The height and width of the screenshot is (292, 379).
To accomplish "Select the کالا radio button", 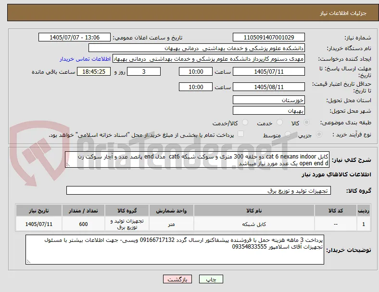I will 306,122.
